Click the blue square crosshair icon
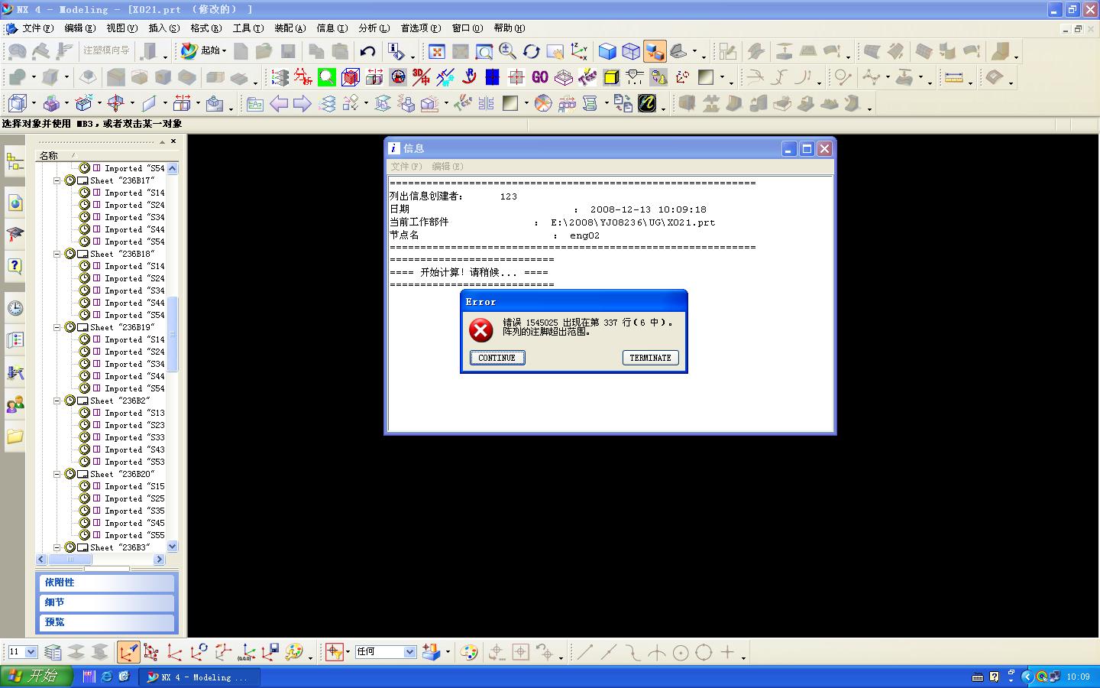This screenshot has width=1100, height=688. (492, 77)
